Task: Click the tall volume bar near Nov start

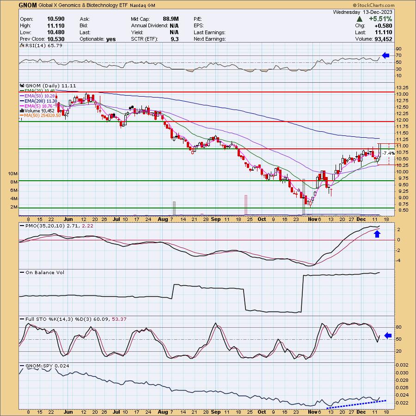Action: tap(304, 196)
